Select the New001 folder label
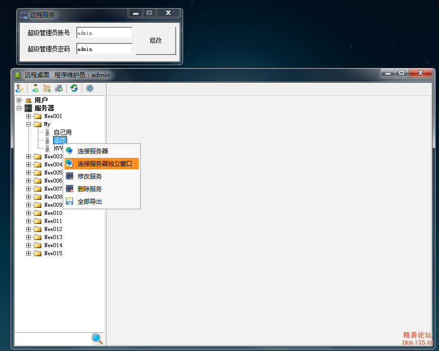 tap(53, 116)
